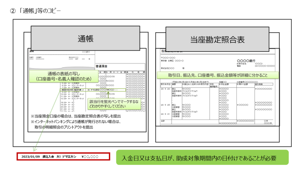Click the 株式会社○○○ addressee in statement

click(x=168, y=68)
